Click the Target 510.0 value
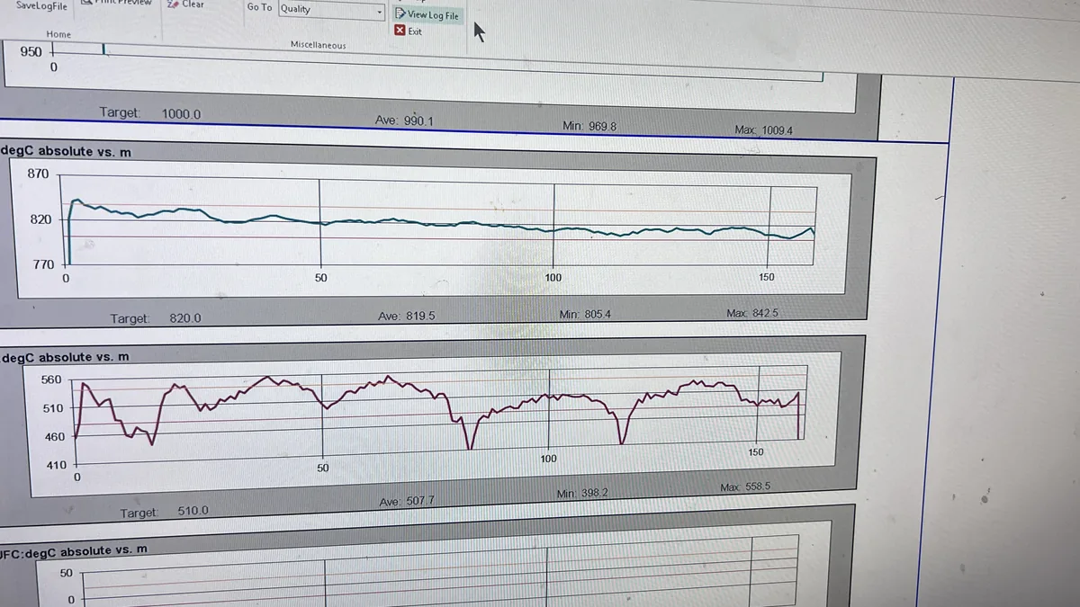The width and height of the screenshot is (1080, 607). pyautogui.click(x=193, y=511)
